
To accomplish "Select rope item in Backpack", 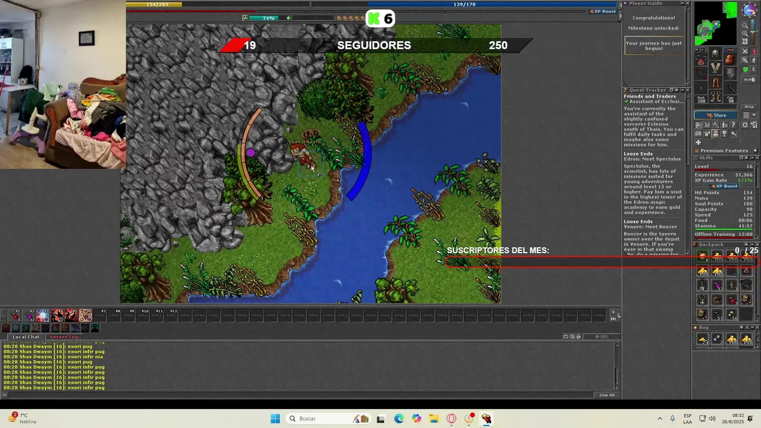I will [717, 300].
